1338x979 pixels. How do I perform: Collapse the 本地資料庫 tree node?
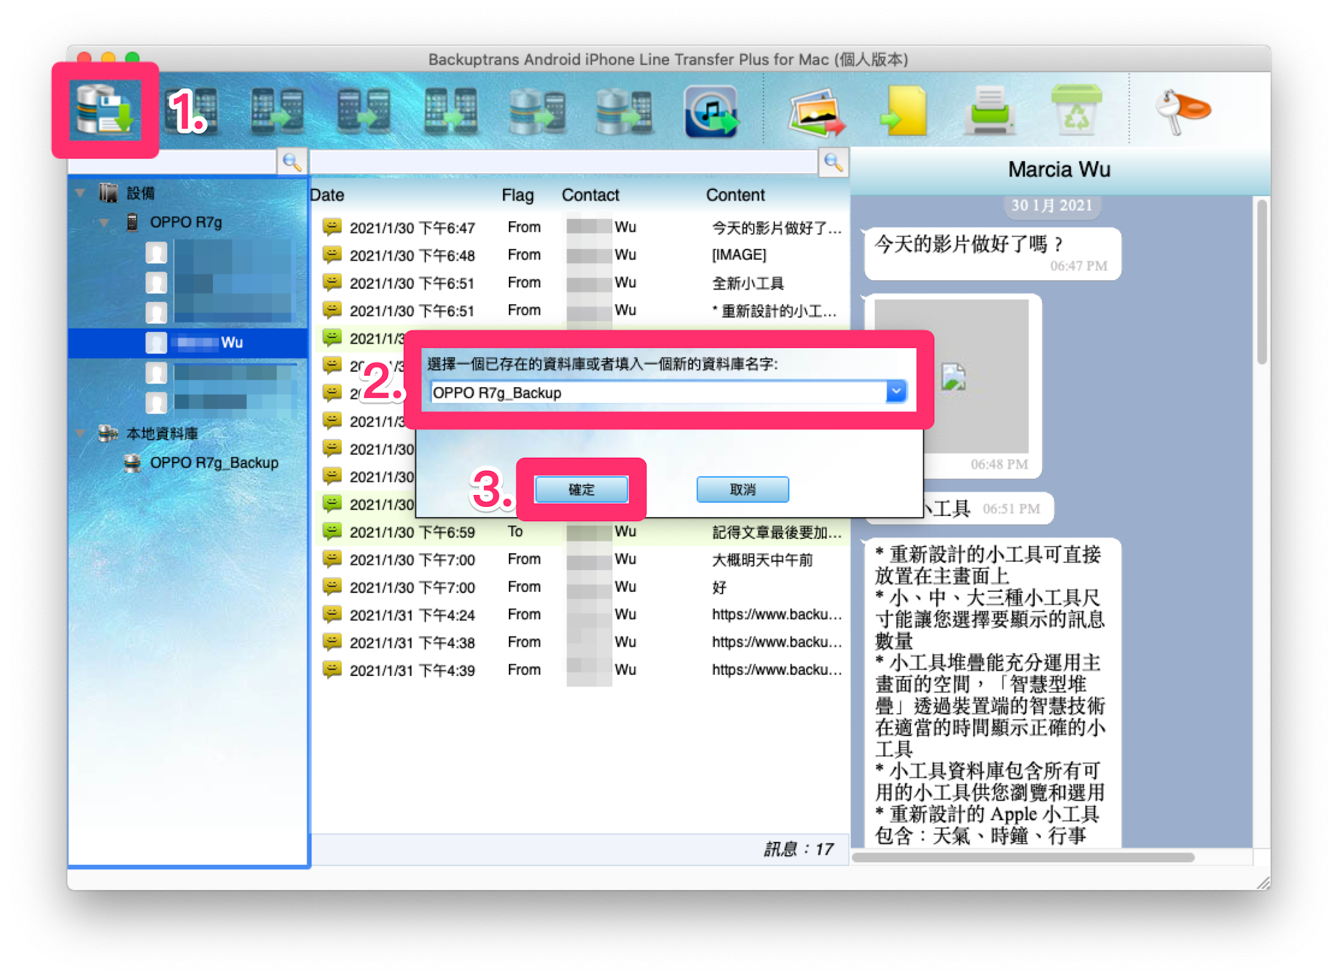pyautogui.click(x=80, y=434)
